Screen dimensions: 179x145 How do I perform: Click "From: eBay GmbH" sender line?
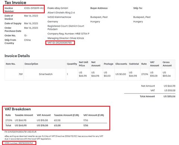pyautogui.click(x=58, y=8)
